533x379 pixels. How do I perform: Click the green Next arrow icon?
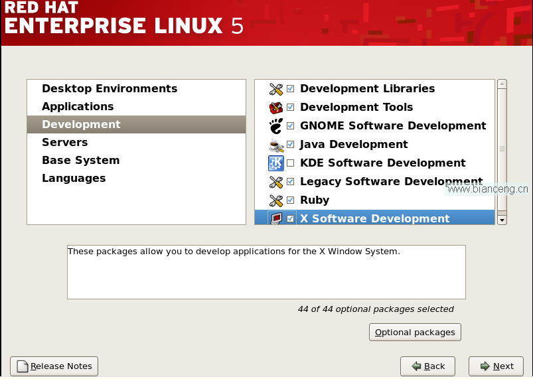click(x=485, y=366)
